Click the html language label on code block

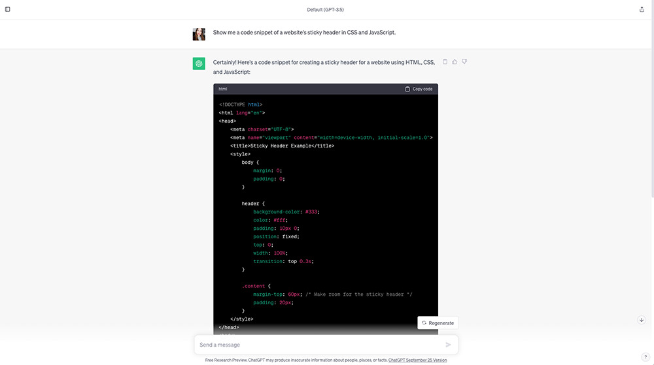[x=223, y=89]
